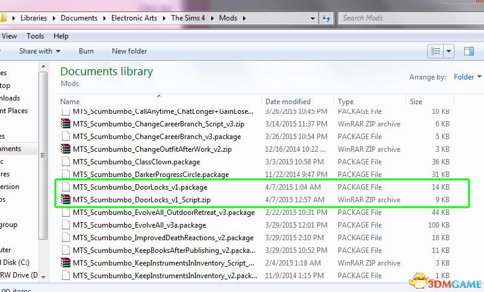Open the Share with dropdown

[40, 51]
